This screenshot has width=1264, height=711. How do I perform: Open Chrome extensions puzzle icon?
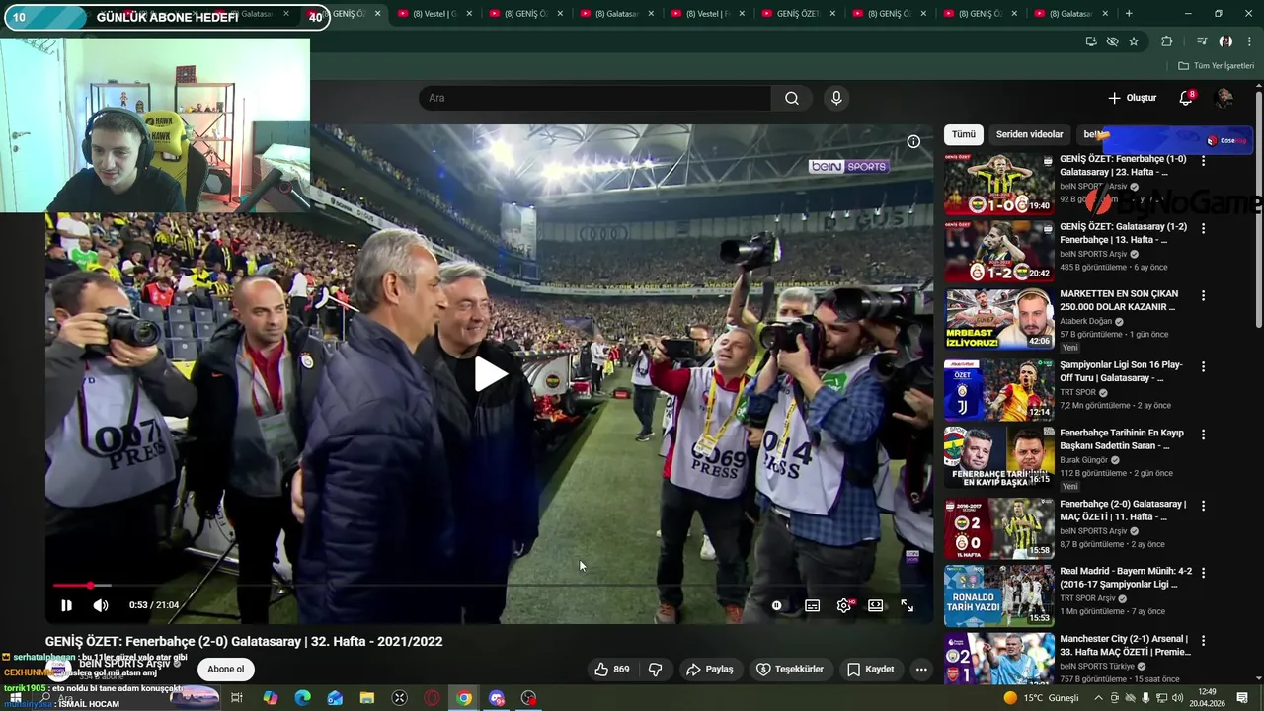pos(1167,41)
